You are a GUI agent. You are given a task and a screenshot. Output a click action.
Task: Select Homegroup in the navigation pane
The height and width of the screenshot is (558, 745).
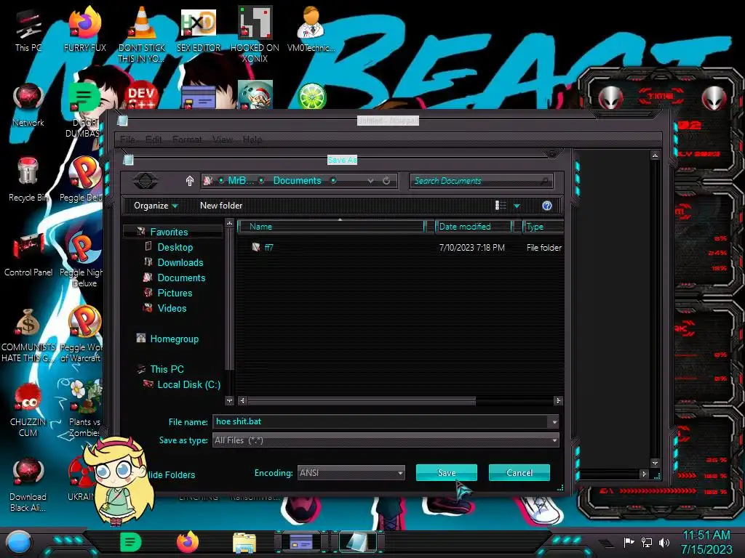click(174, 339)
